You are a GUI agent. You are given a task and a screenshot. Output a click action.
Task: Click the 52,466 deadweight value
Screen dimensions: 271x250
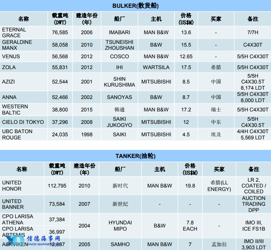pyautogui.click(x=60, y=97)
